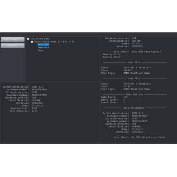
Task: Click the Open Dump... button
Action: click(13, 40)
